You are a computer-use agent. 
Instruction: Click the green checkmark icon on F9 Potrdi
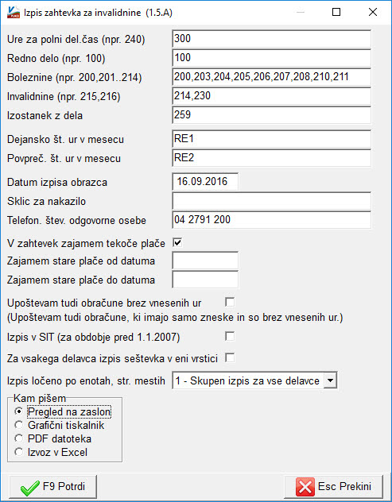(x=29, y=487)
